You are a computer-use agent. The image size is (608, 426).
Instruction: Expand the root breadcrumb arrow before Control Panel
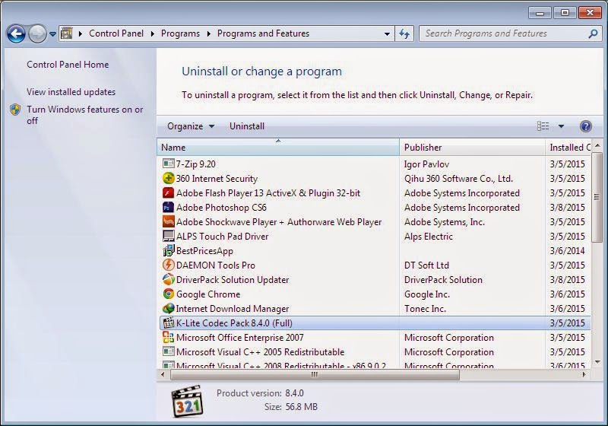[81, 33]
